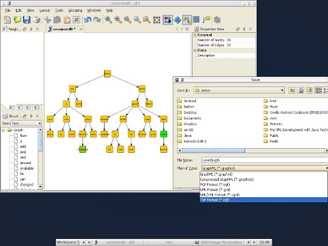Undo the last action with the blue arrow
The width and height of the screenshot is (328, 246).
(88, 20)
